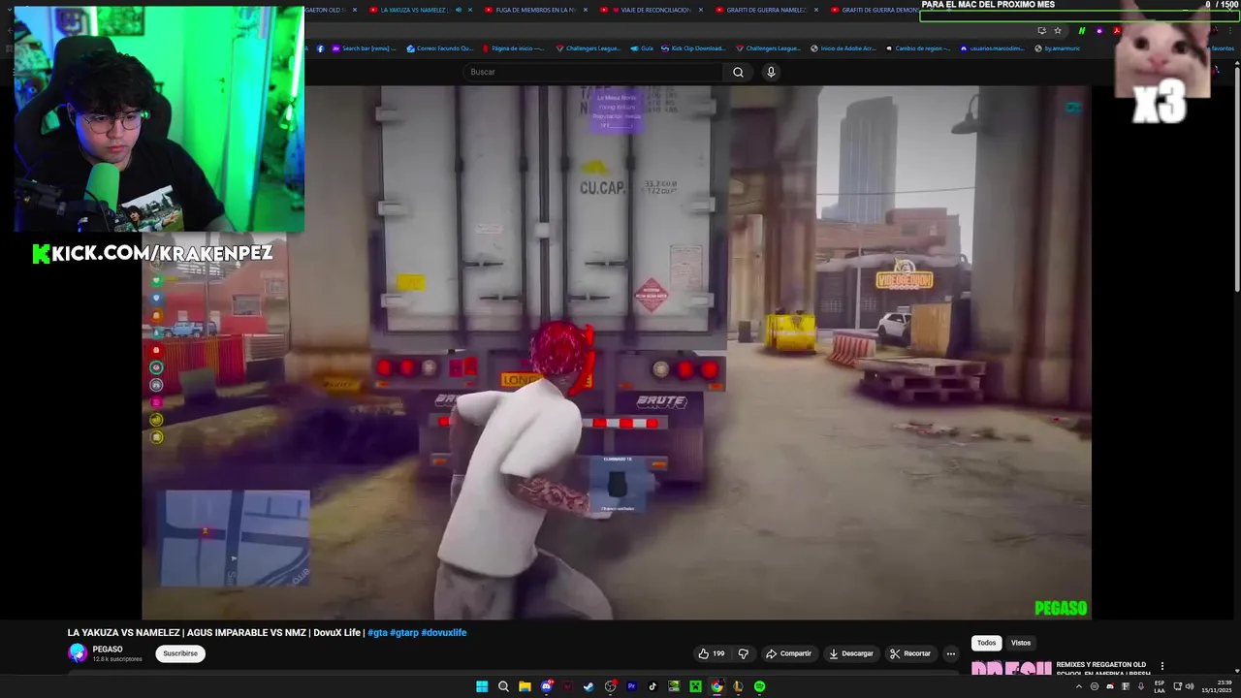Open Correo: Facundo bookmark
The image size is (1241, 698).
440,48
